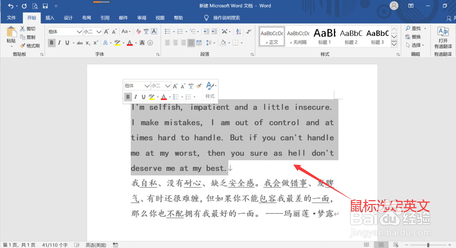The image size is (456, 248).
Task: Apply yellow text highlight color
Action: (117, 43)
